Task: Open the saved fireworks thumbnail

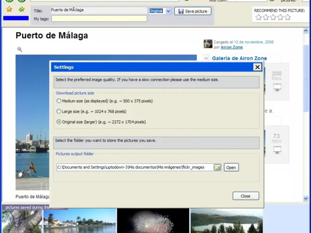Action: pyautogui.click(x=153, y=221)
